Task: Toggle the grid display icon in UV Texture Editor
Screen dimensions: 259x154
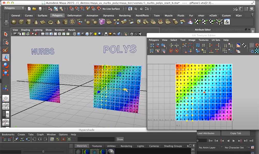Action: tap(252, 45)
